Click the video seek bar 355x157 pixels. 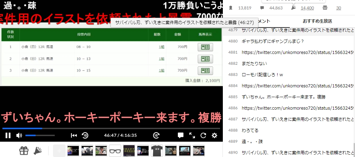point(112,128)
